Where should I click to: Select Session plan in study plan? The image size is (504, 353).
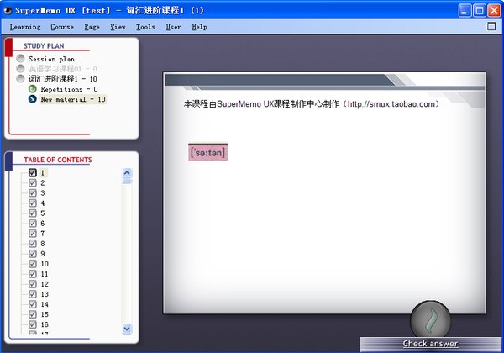point(51,59)
